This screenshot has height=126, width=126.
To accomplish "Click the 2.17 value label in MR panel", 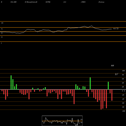I will pos(117,74).
